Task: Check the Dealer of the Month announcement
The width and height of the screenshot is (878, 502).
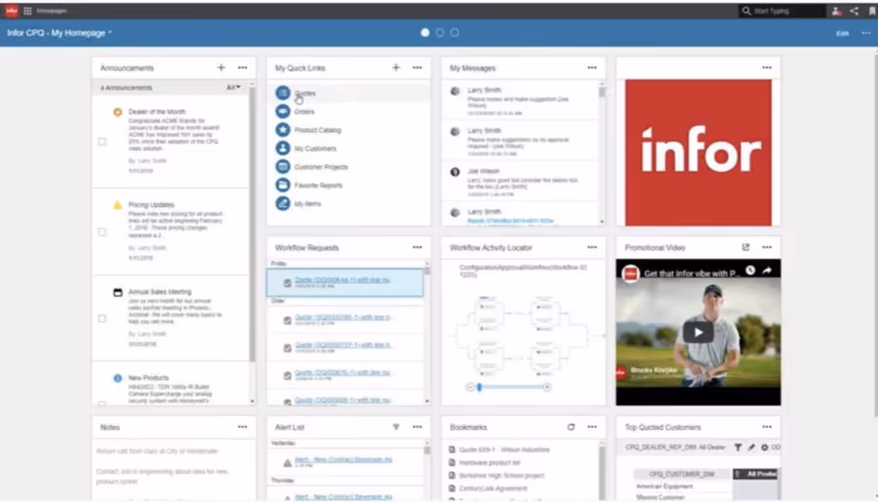Action: [102, 142]
